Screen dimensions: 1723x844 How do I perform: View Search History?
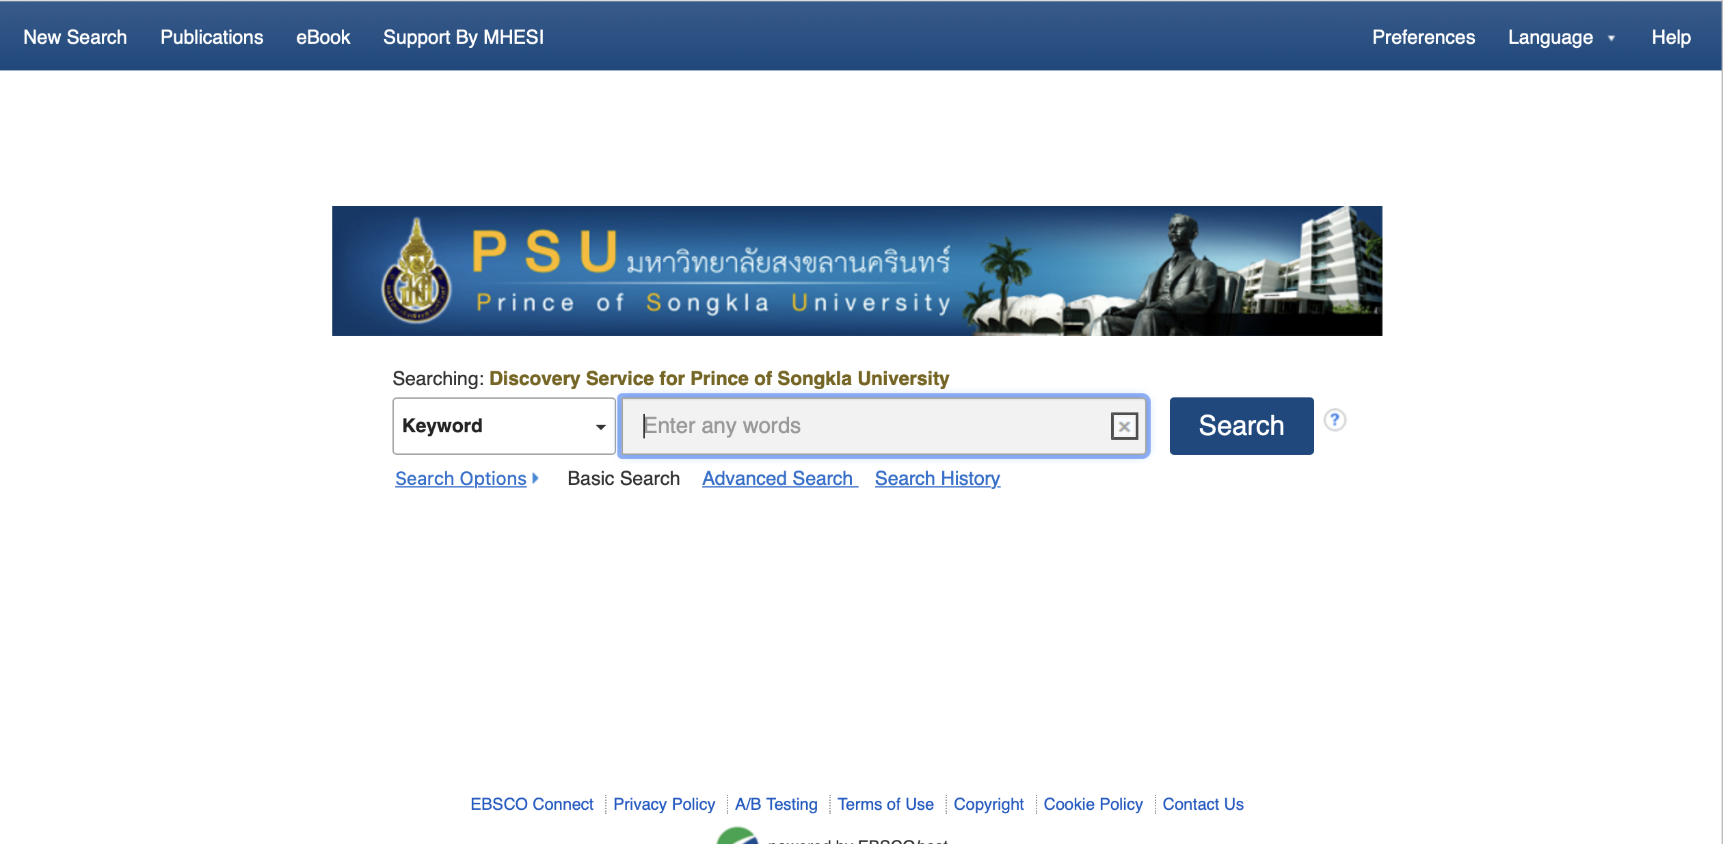click(937, 478)
